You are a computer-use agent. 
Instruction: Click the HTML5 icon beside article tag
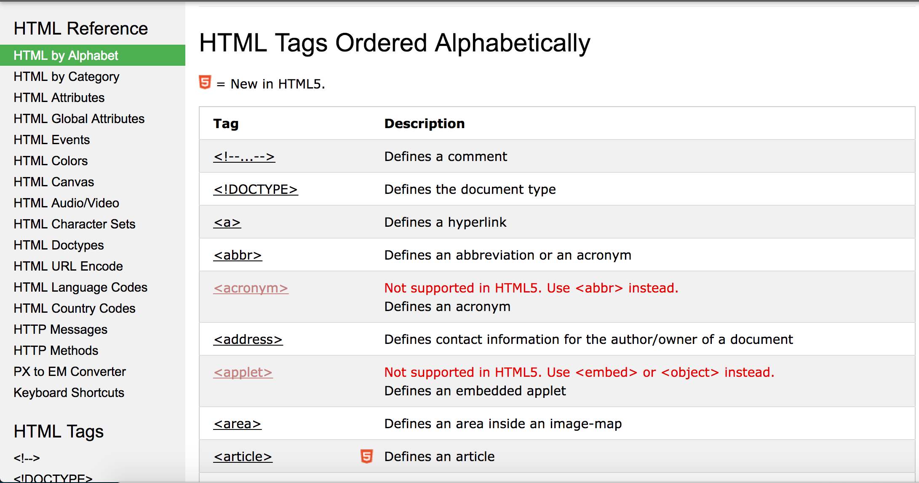(x=366, y=456)
